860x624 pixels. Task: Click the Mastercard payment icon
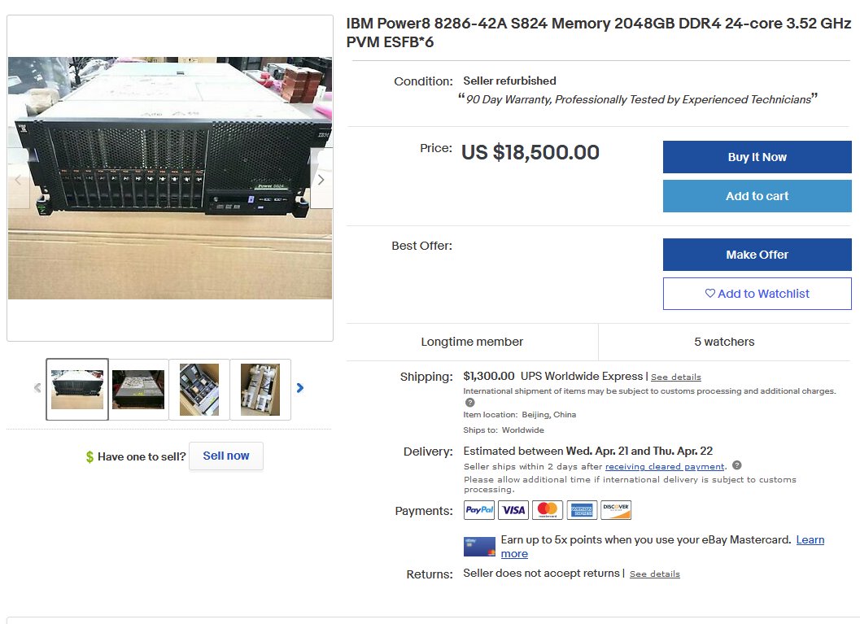coord(548,510)
